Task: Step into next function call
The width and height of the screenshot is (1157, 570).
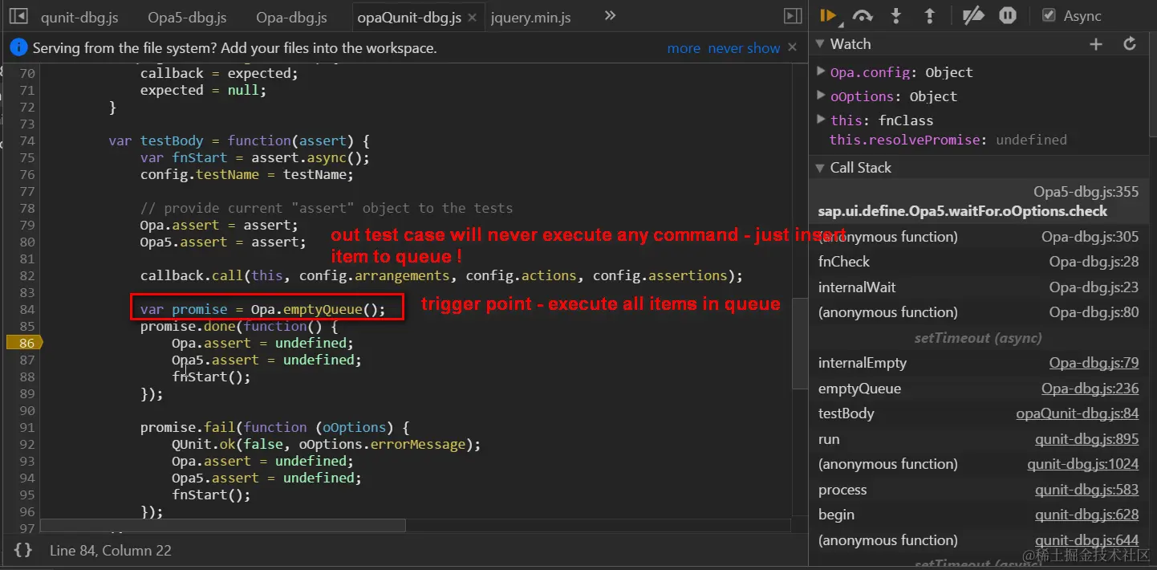Action: [x=896, y=15]
